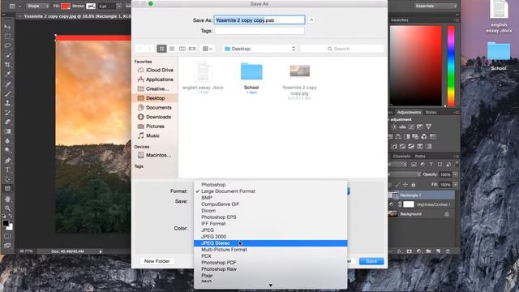Toggle filter for type layers

pyautogui.click(x=431, y=164)
